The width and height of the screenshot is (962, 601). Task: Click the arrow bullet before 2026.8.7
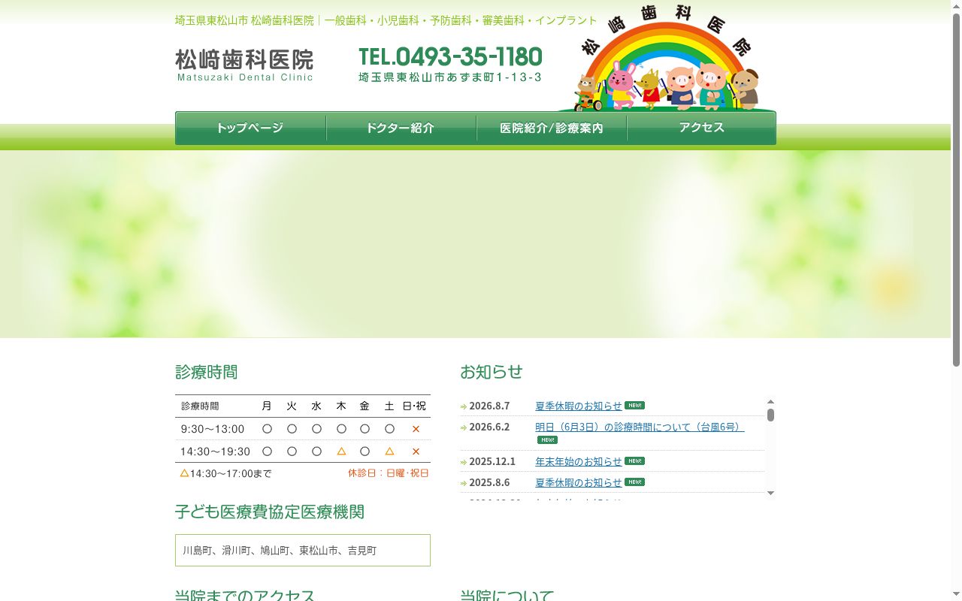pos(464,406)
